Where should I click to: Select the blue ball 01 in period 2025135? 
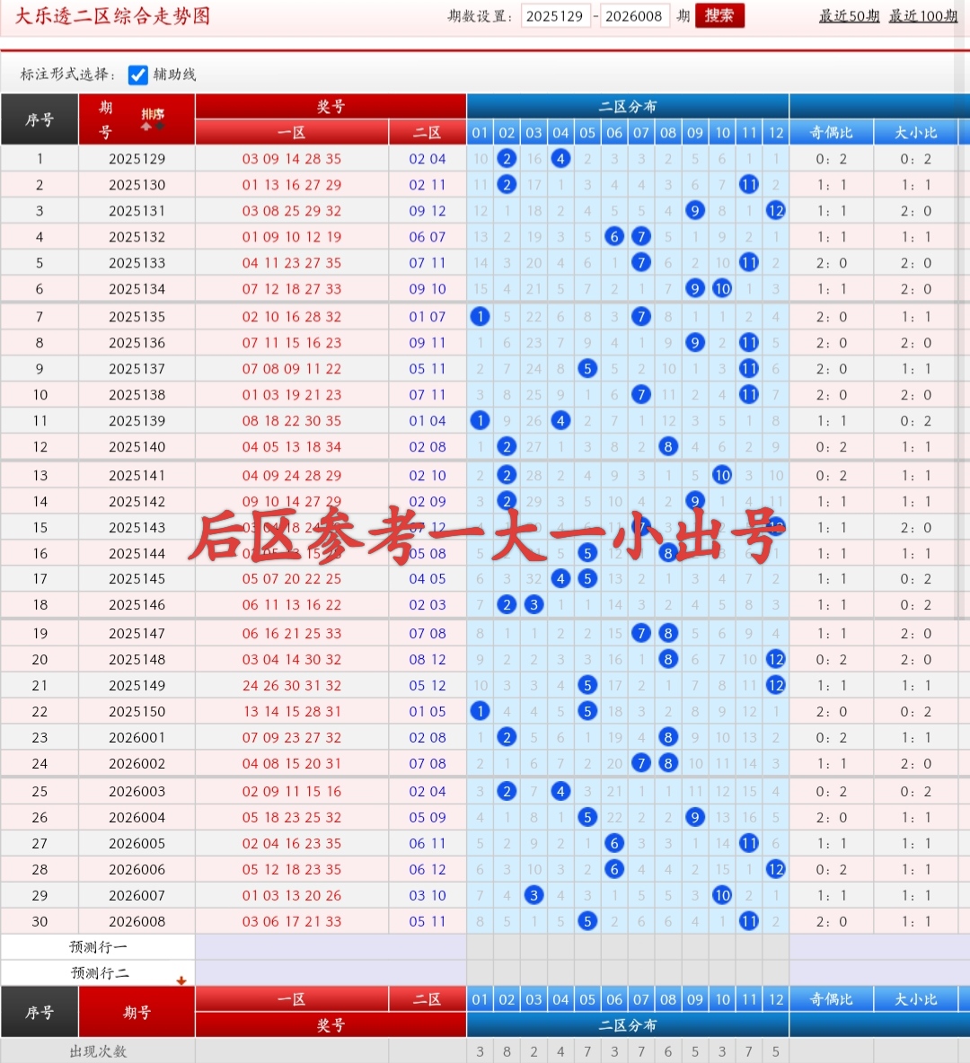480,316
